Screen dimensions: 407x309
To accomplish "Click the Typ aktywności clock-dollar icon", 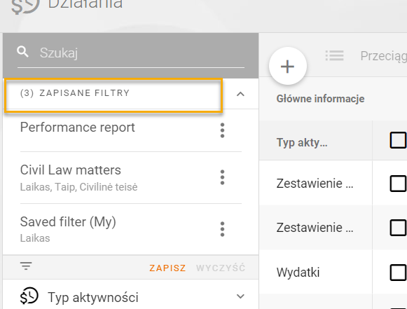I will pyautogui.click(x=29, y=296).
